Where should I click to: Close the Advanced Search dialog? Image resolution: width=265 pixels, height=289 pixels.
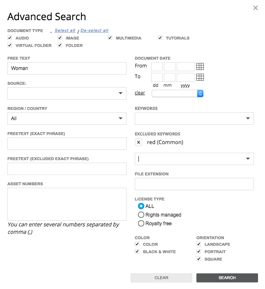(x=256, y=8)
